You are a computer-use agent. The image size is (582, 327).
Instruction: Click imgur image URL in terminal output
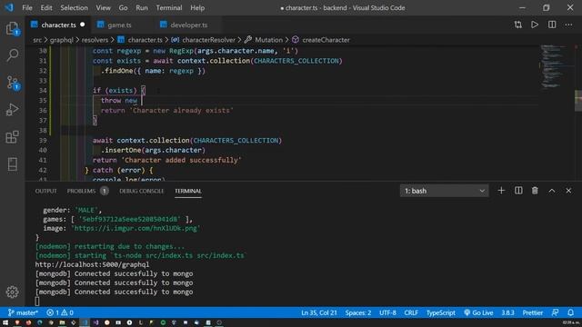coord(135,228)
